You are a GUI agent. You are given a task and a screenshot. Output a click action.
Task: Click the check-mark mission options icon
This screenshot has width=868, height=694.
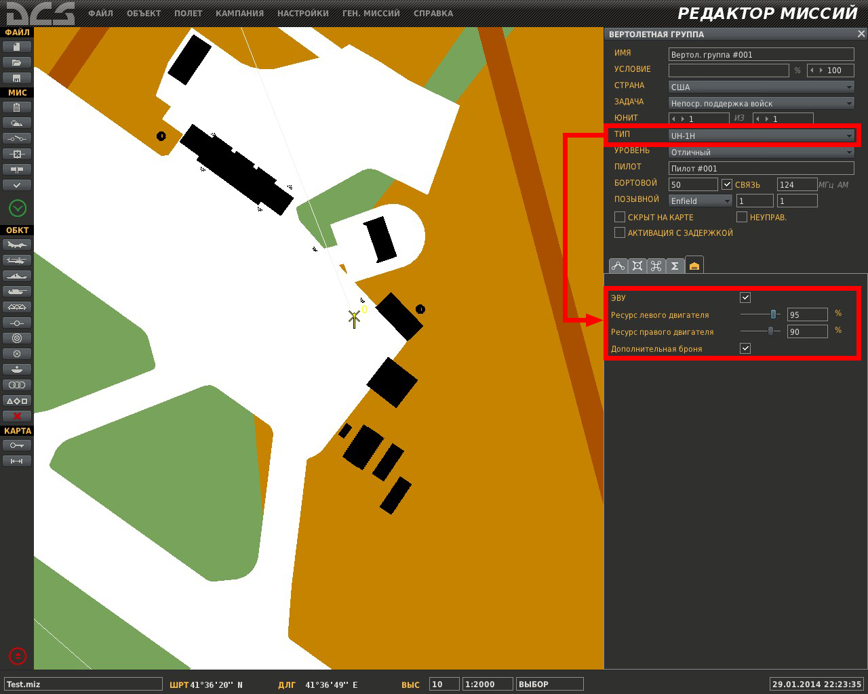pos(17,185)
